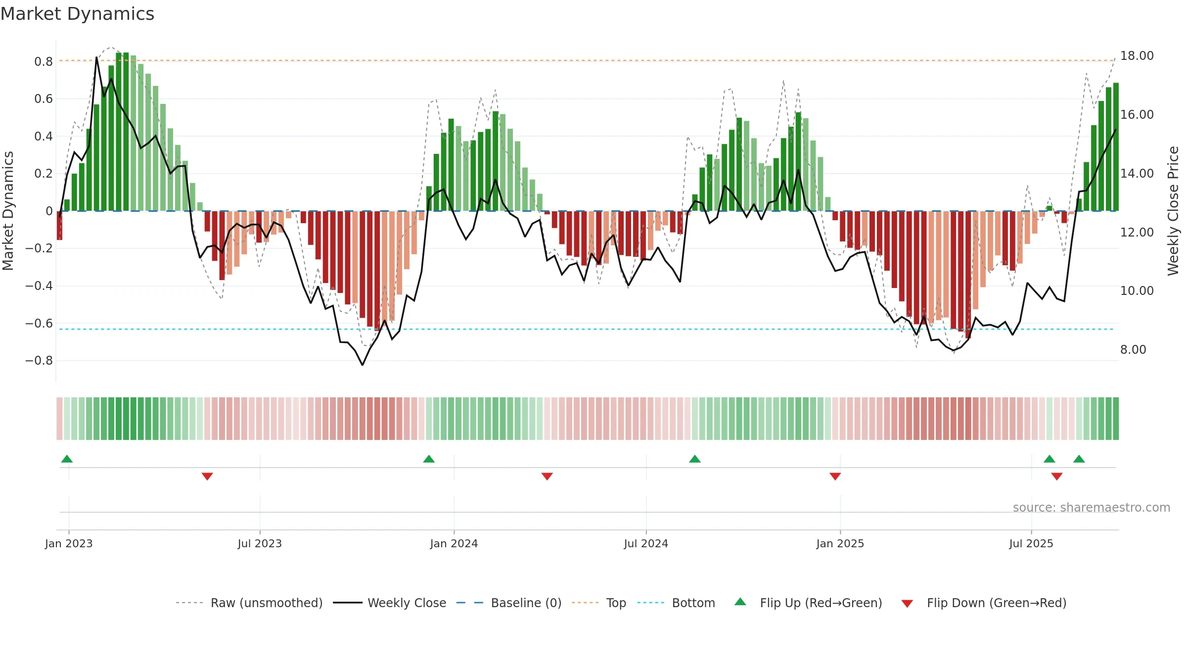The height and width of the screenshot is (668, 1187).
Task: Click the Jan 2024 x-axis label
Action: click(x=454, y=543)
